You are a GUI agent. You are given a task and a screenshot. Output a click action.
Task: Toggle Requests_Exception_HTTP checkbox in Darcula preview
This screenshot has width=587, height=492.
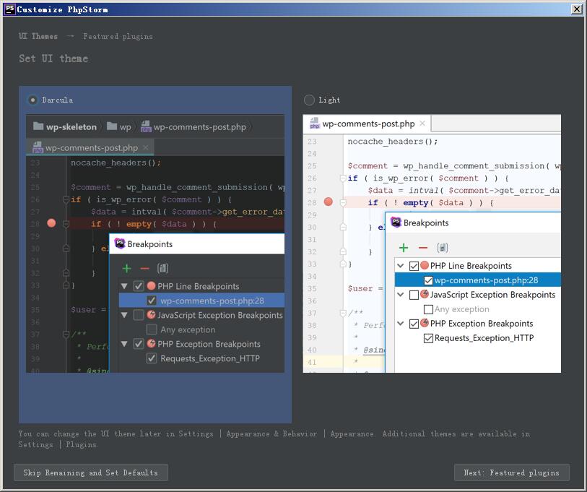pos(152,358)
